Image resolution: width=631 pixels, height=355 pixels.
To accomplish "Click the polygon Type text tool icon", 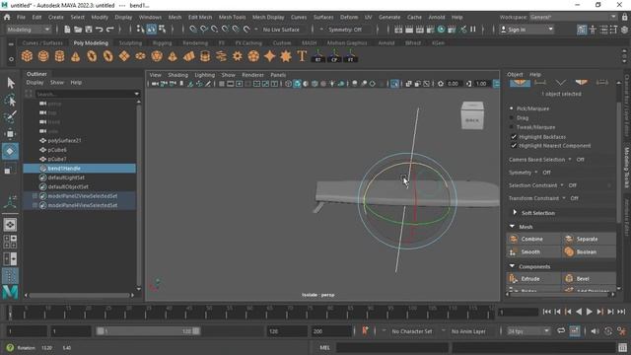I will (302, 56).
